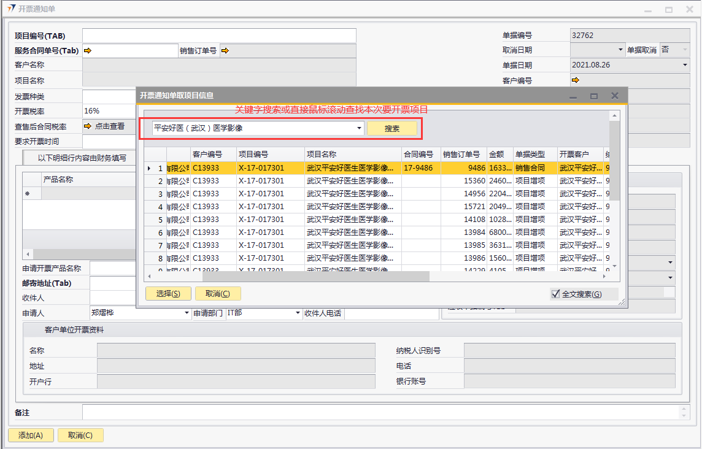Click the arrow icon next to 销售订单号
702x449 pixels.
click(225, 51)
